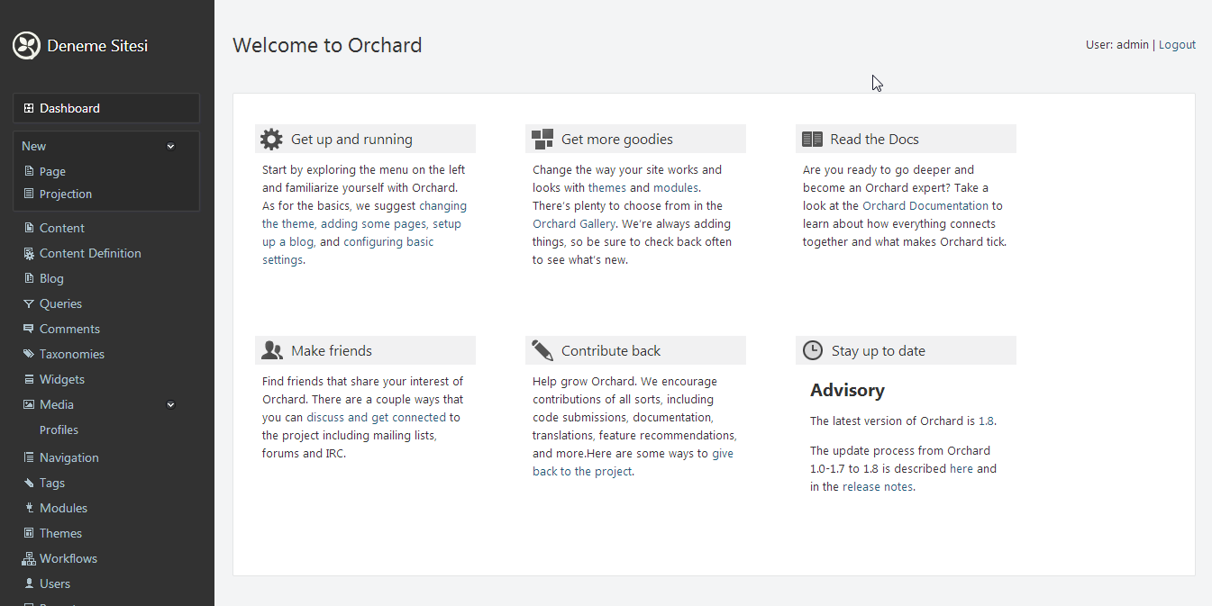Select Themes in the sidebar
Image resolution: width=1212 pixels, height=606 pixels.
pos(60,534)
